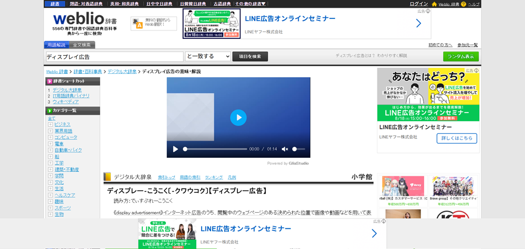Image resolution: width=525 pixels, height=249 pixels.
Task: Expand the 自動車・バイク category
Action: coord(50,150)
